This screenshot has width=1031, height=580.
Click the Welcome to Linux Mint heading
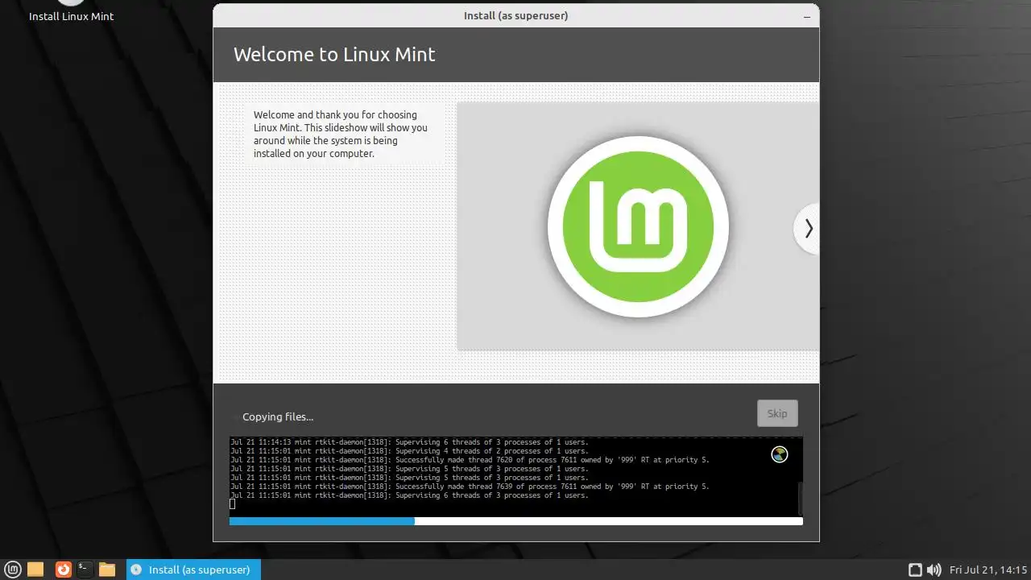pos(334,54)
